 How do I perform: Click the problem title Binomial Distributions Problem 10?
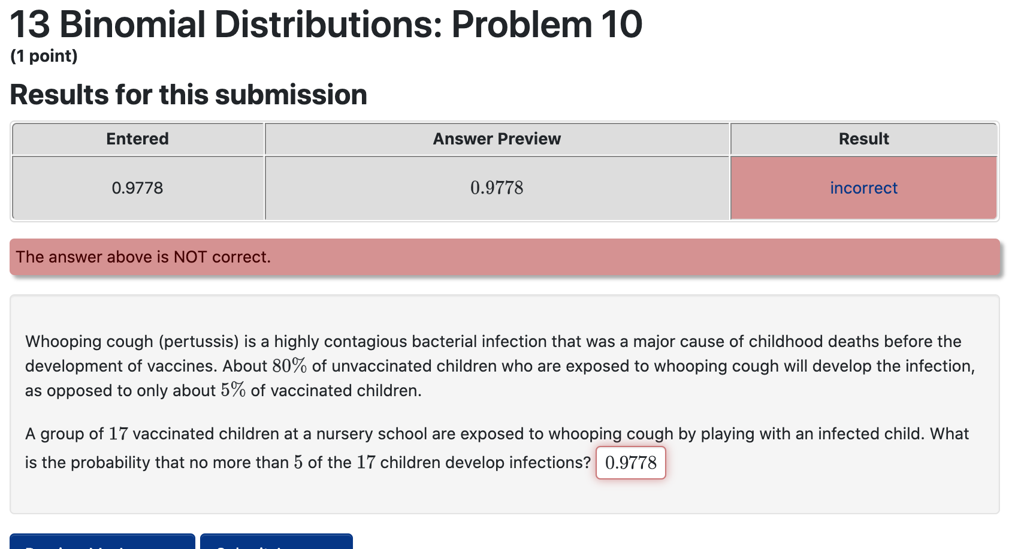pyautogui.click(x=325, y=25)
